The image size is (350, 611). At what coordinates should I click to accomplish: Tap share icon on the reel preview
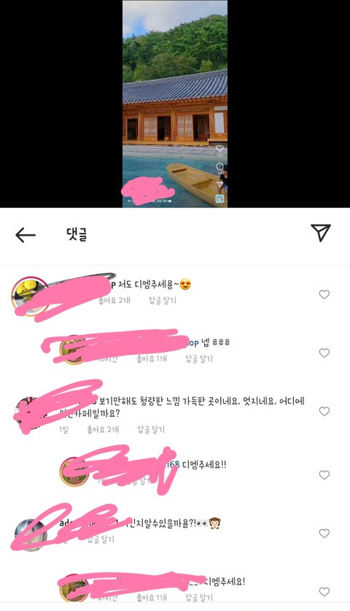tap(220, 184)
